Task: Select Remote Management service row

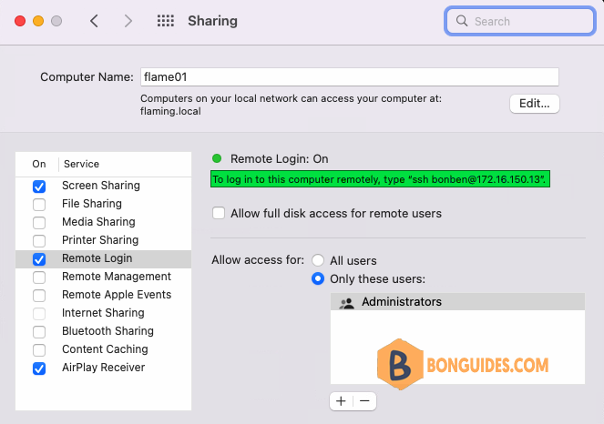Action: (103, 277)
